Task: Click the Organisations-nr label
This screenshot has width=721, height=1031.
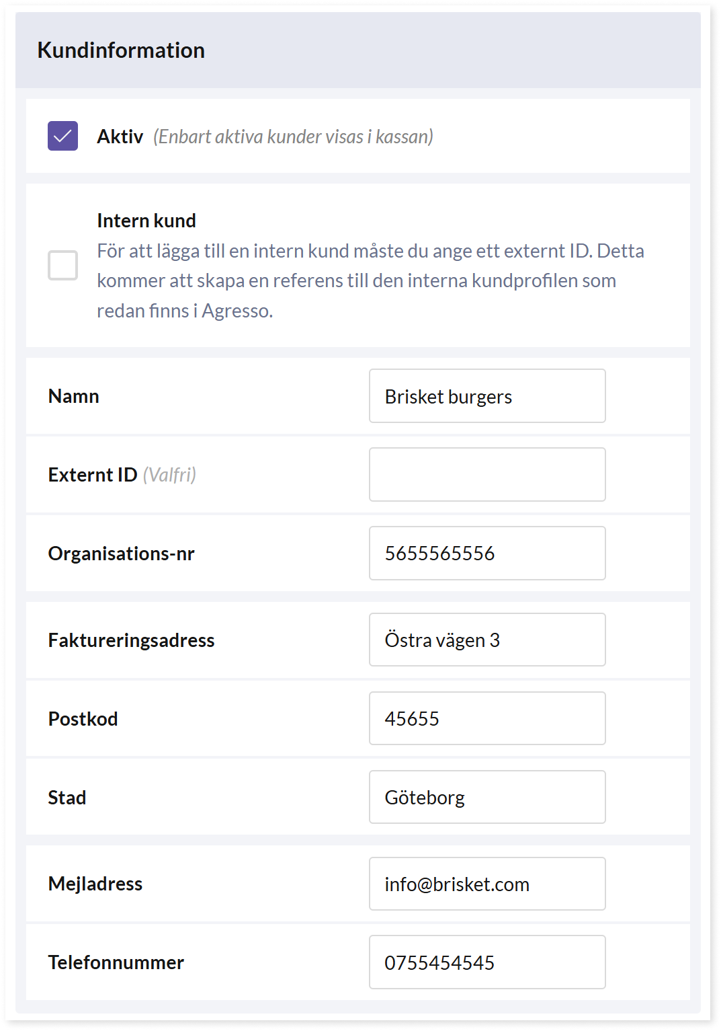Action: click(x=122, y=553)
